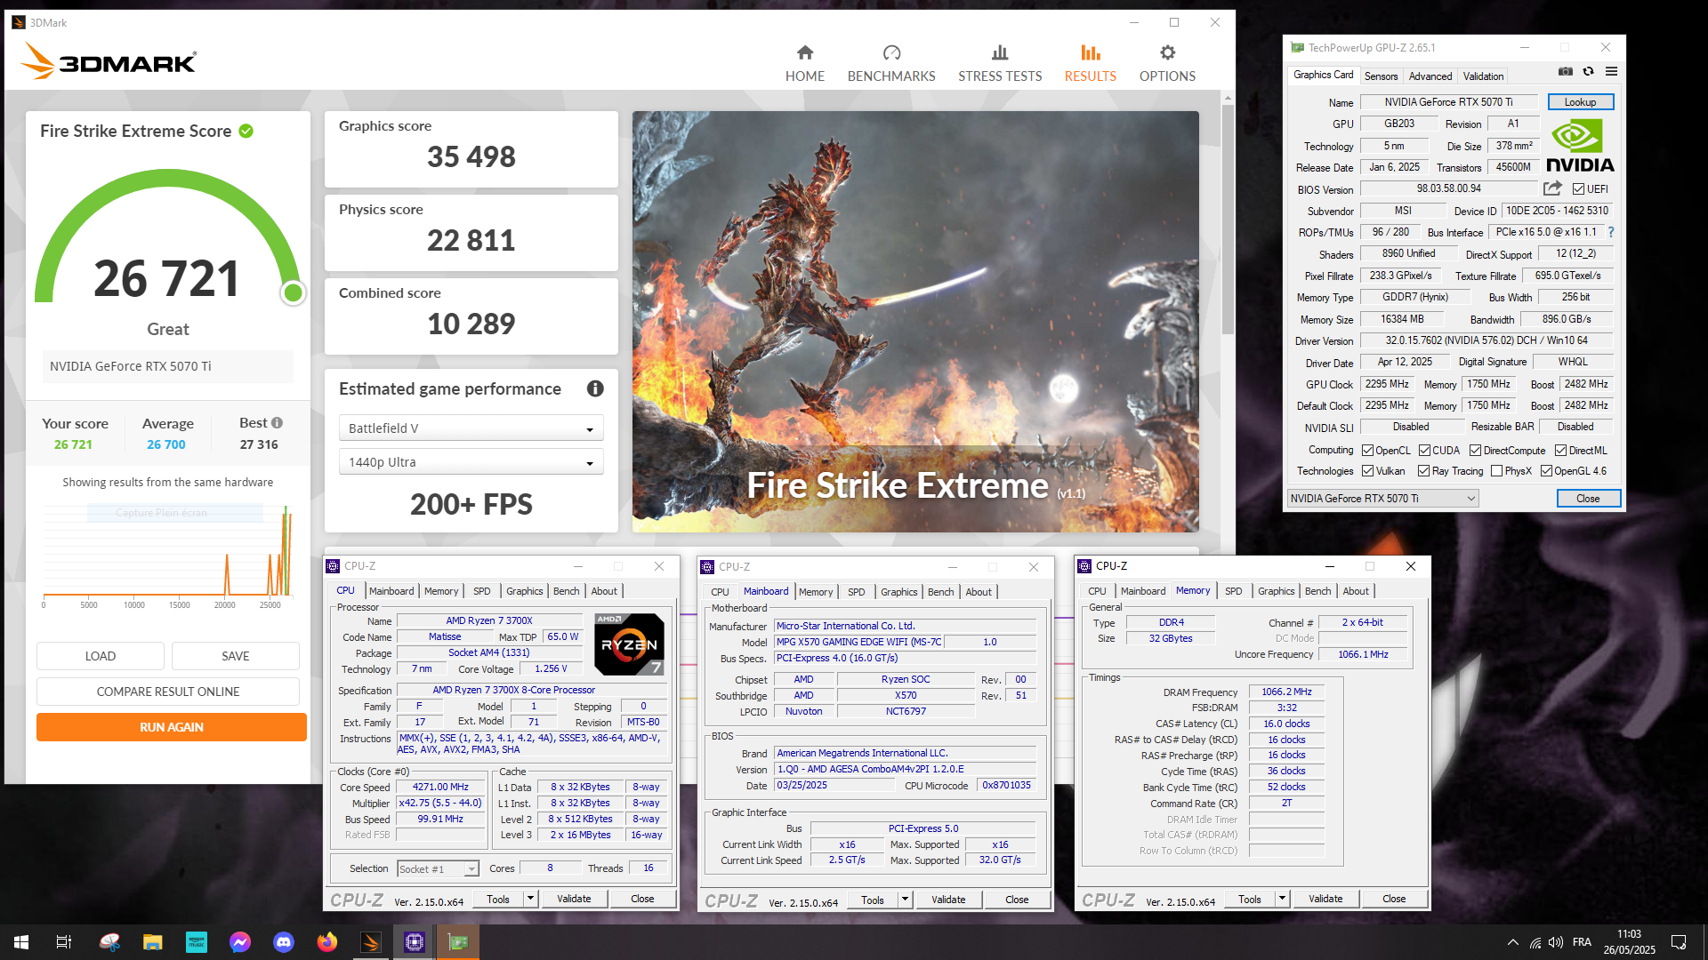This screenshot has width=1708, height=960.
Task: Switch to Advanced tab in GPU-Z
Action: 1430,76
